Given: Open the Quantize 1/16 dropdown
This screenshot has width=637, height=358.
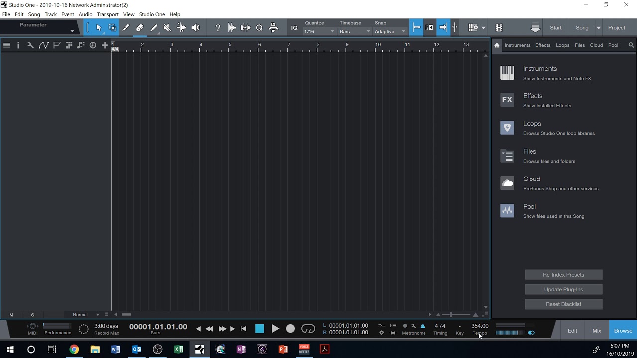Looking at the screenshot, I should click(319, 31).
